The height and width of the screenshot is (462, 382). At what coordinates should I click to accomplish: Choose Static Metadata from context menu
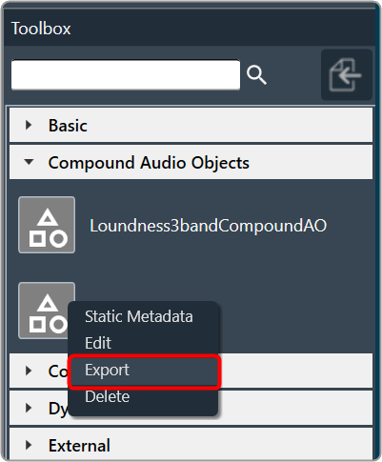pyautogui.click(x=139, y=316)
